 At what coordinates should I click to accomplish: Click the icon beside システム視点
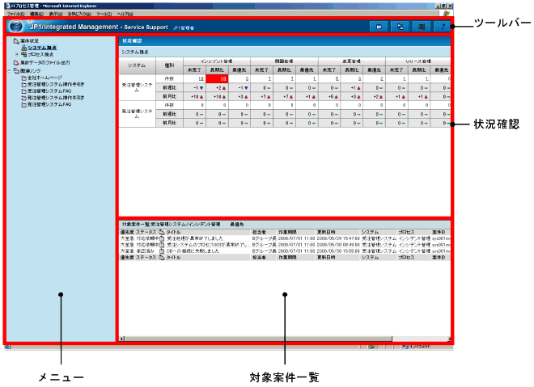coord(24,48)
